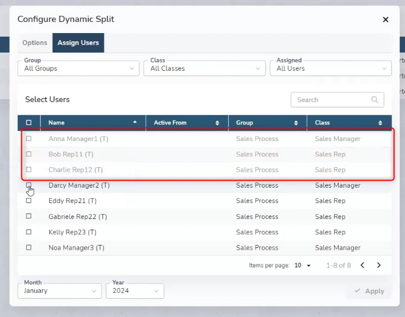Click the Name column header label
The width and height of the screenshot is (405, 317).
click(x=56, y=123)
